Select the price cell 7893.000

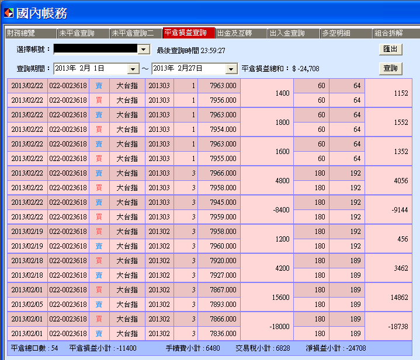click(219, 305)
